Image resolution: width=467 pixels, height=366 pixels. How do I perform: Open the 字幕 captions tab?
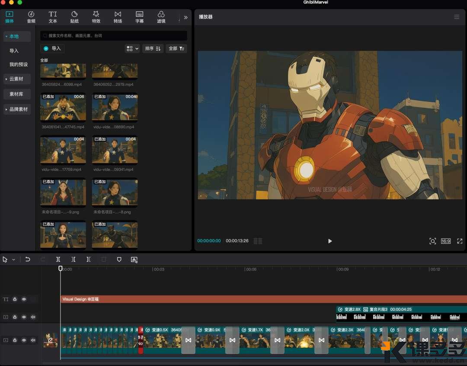point(139,17)
